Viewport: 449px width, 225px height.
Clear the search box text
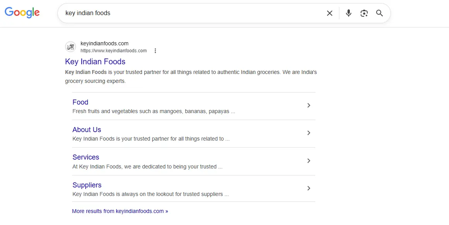(x=329, y=13)
